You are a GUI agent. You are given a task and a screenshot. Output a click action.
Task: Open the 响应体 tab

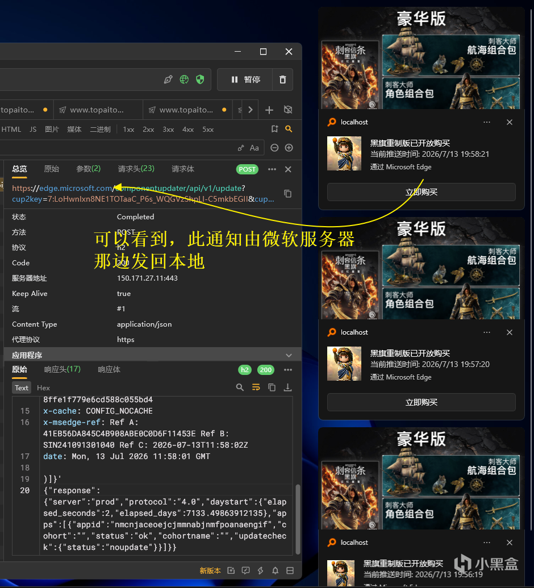pos(109,369)
